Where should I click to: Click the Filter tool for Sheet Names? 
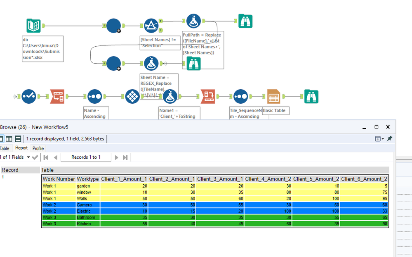point(151,26)
